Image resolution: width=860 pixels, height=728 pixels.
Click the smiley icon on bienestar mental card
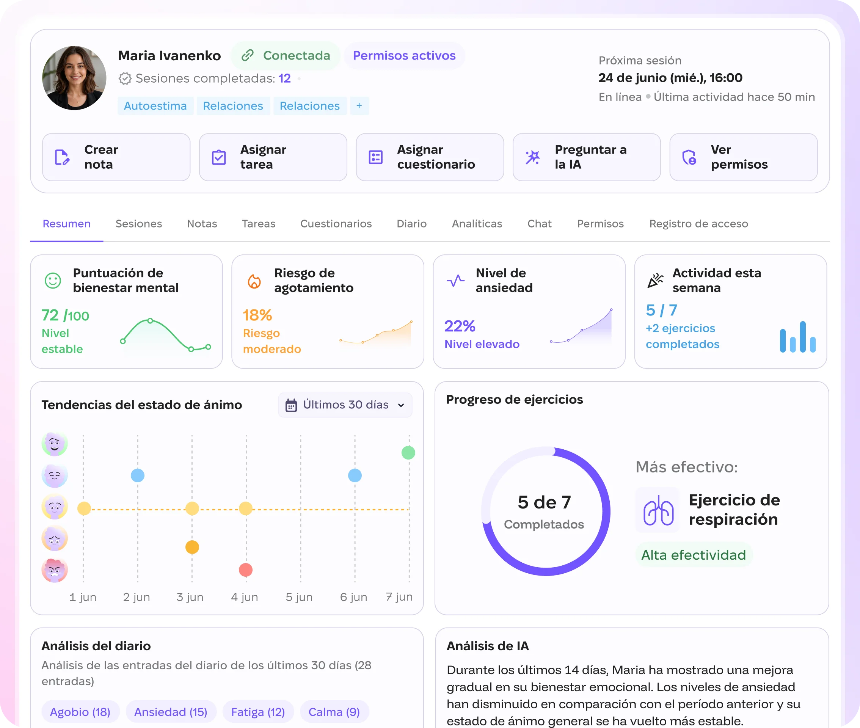53,281
